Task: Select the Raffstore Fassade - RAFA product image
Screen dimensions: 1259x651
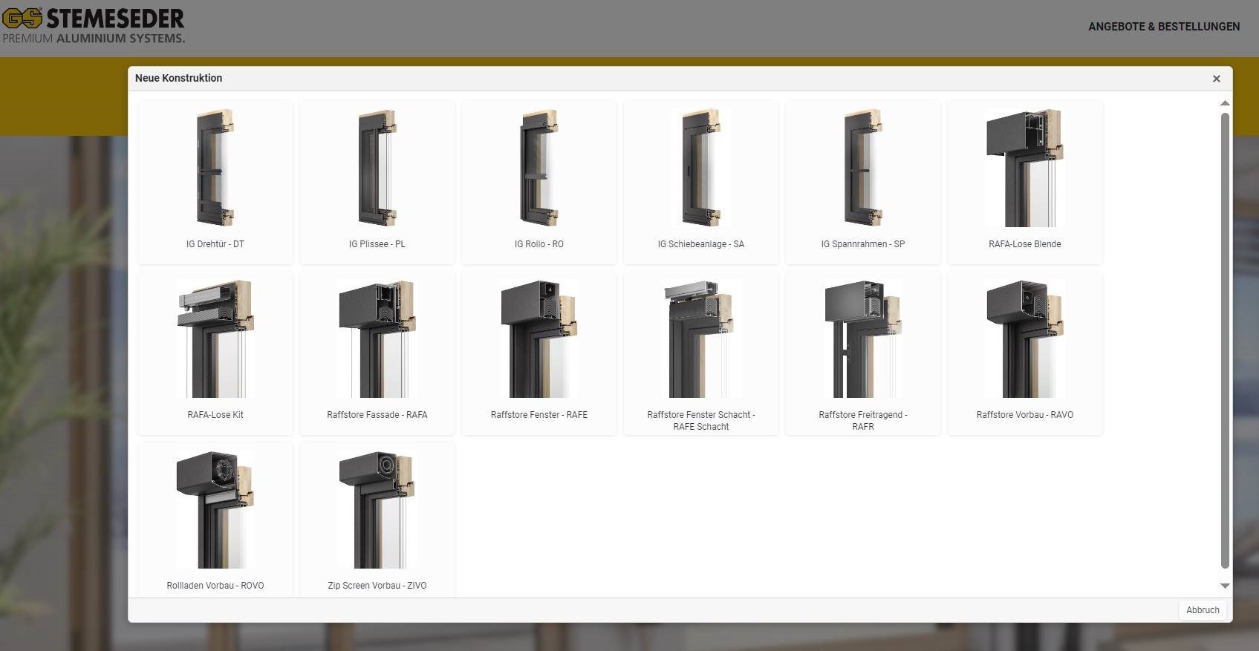Action: coord(377,338)
